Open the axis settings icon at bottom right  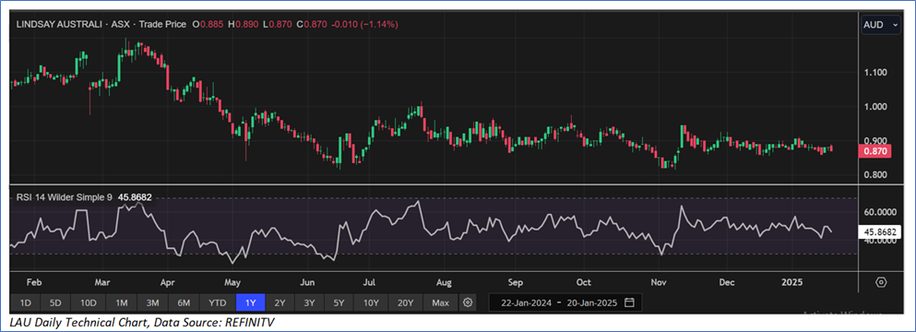pos(881,282)
